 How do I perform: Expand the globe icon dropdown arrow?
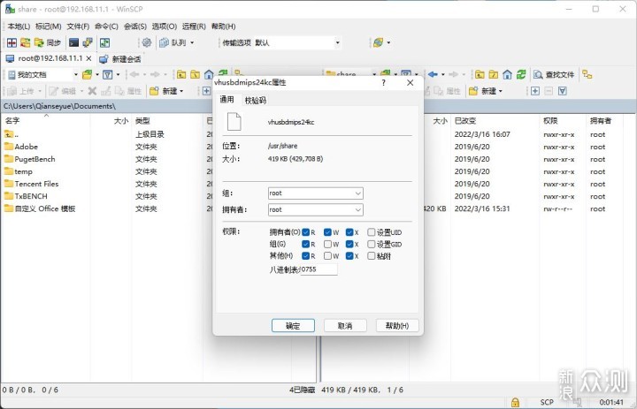(x=388, y=42)
